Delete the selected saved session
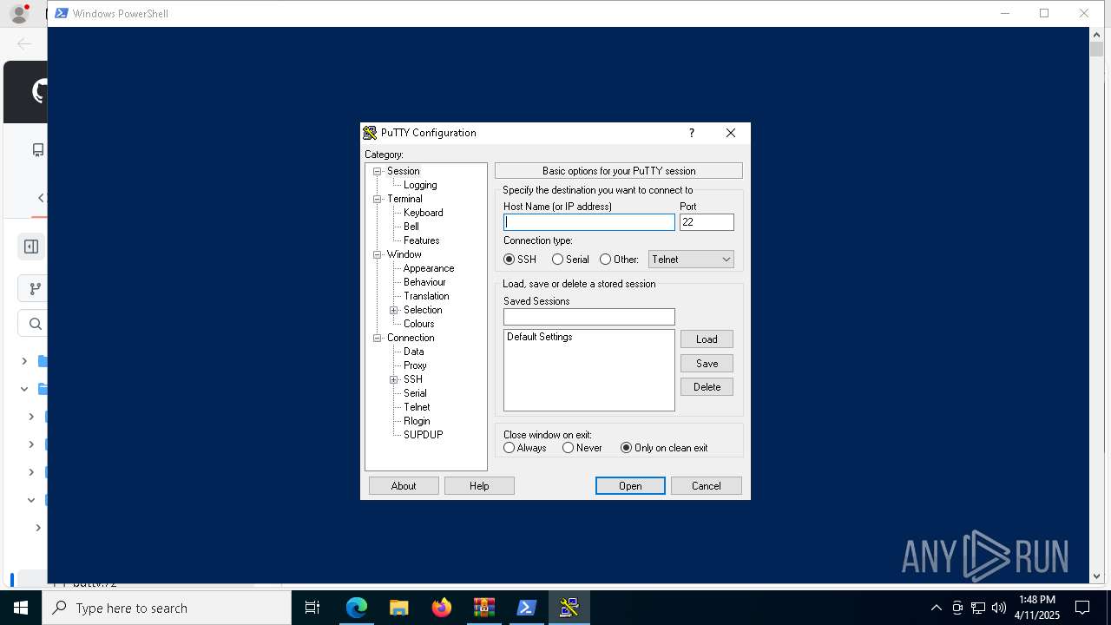Image resolution: width=1111 pixels, height=625 pixels. click(x=707, y=387)
